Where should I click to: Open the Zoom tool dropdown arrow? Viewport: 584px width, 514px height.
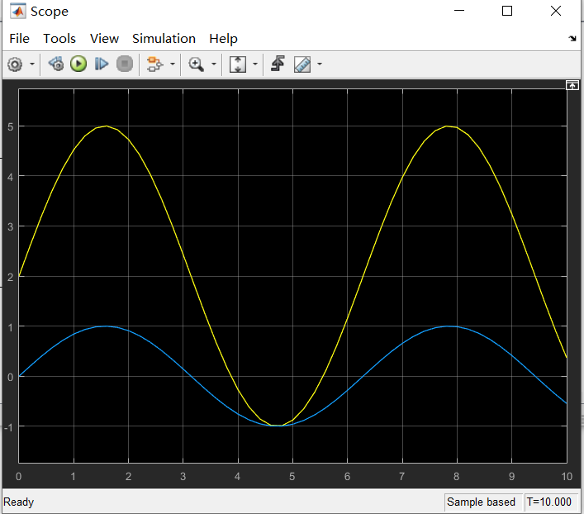214,64
